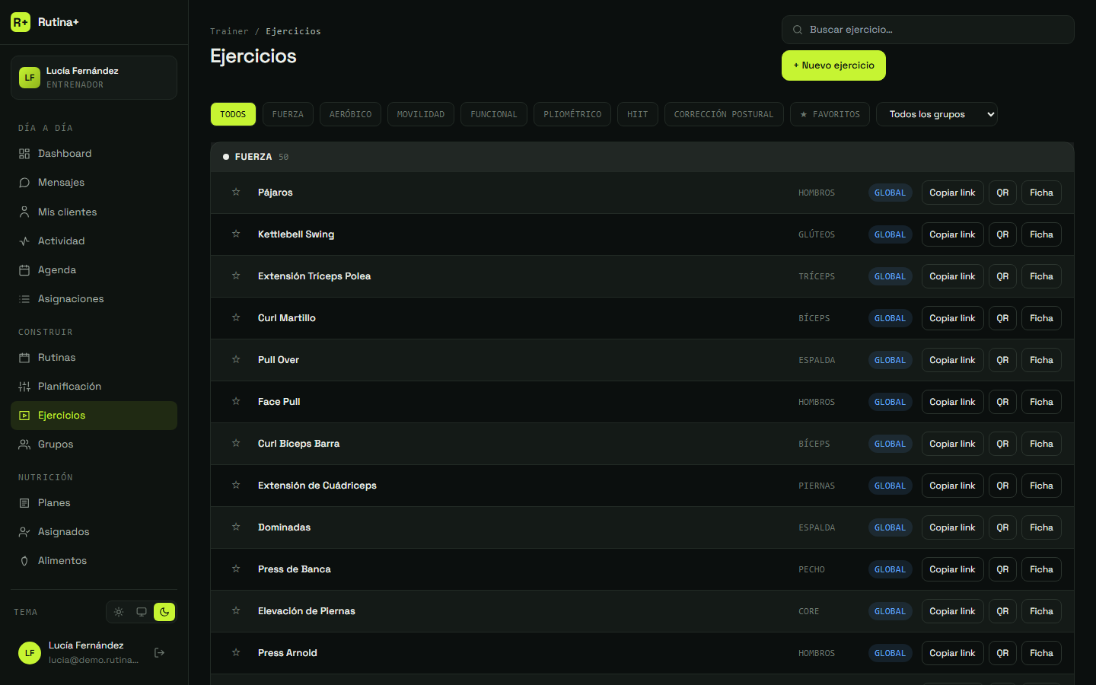
Task: Open the Grupos page
Action: pos(94,444)
